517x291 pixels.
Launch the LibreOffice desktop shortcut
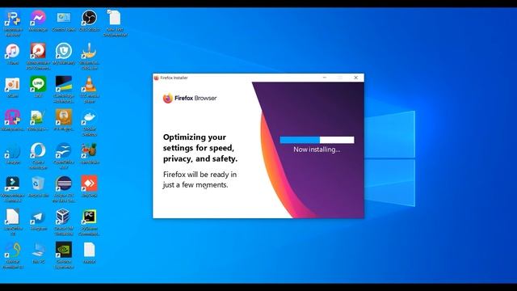coord(13,222)
